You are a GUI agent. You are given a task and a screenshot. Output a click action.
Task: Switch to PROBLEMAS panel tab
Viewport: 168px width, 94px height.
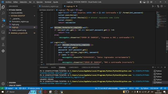[44, 67]
